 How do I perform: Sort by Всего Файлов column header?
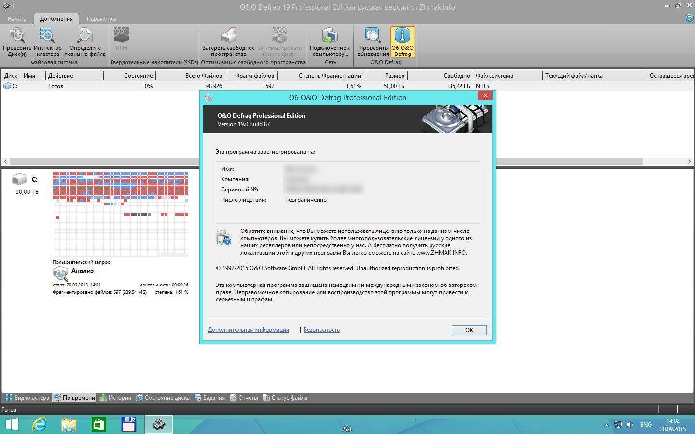click(x=190, y=76)
